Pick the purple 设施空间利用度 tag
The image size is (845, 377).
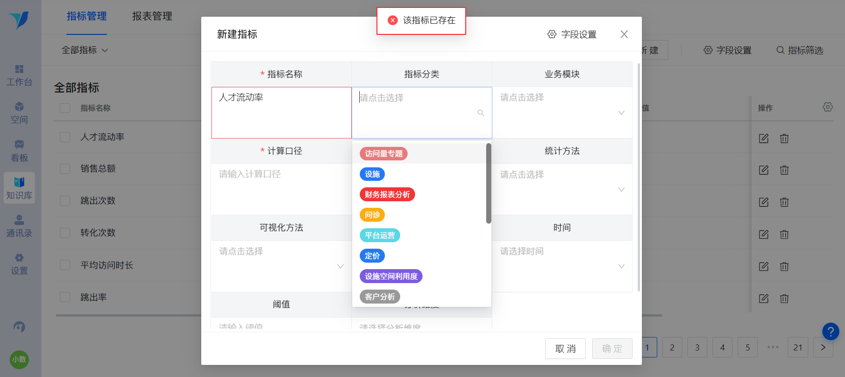pos(391,276)
